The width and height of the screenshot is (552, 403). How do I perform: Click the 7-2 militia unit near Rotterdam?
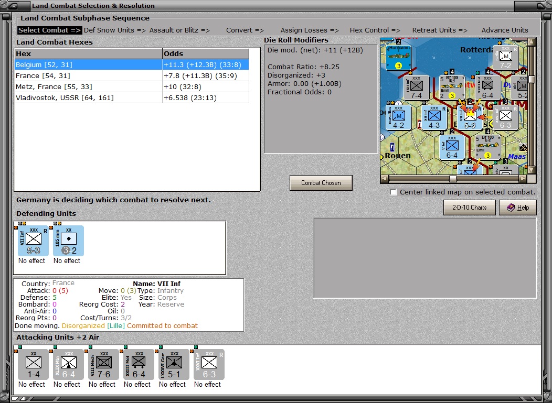point(505,58)
